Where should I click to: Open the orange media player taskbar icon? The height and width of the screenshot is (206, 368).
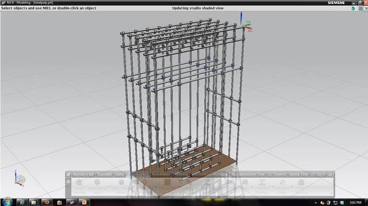point(47,202)
